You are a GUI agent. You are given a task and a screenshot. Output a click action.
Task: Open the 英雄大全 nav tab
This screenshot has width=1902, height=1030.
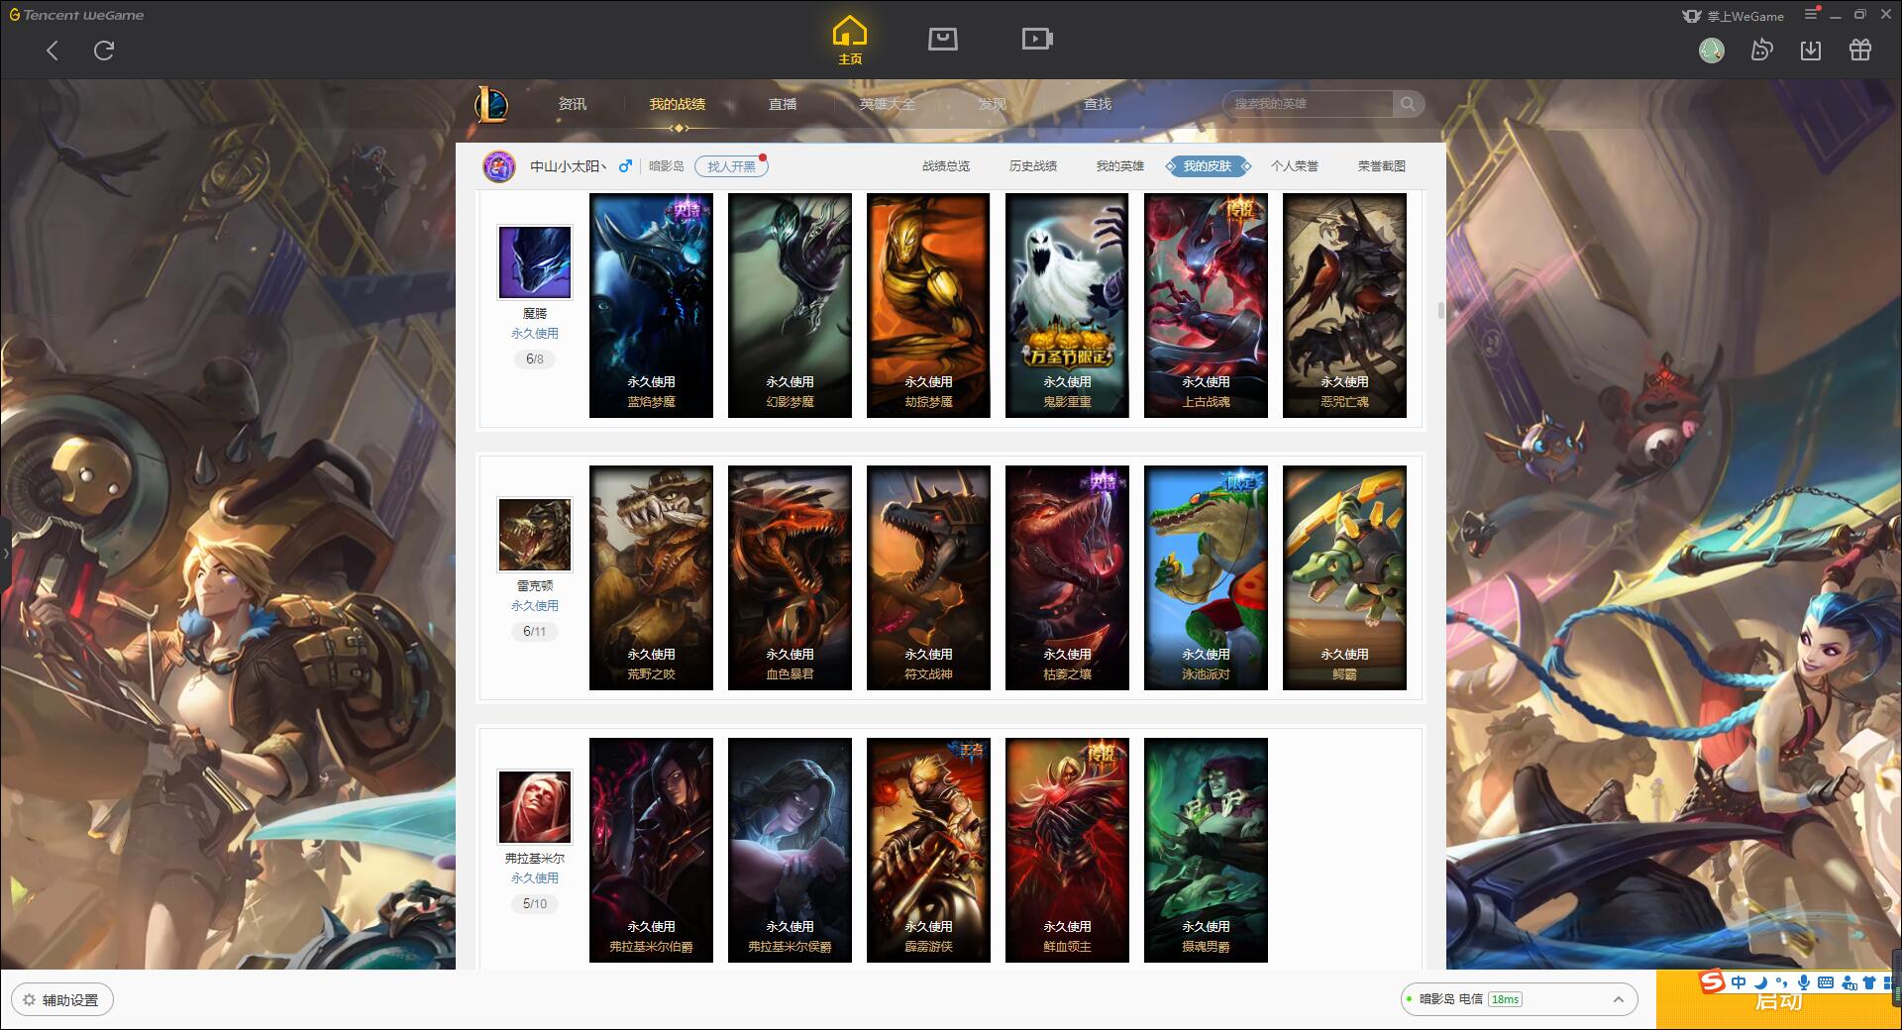click(x=888, y=104)
